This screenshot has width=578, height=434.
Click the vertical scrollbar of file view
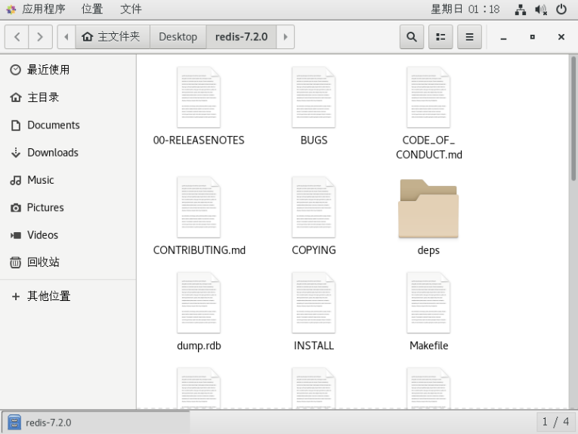tap(573, 118)
